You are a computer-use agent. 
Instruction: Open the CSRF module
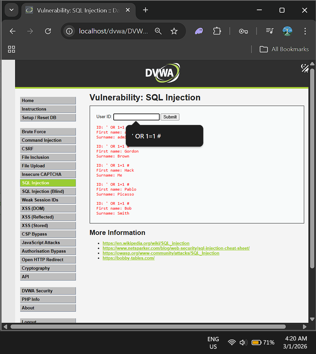(48, 149)
